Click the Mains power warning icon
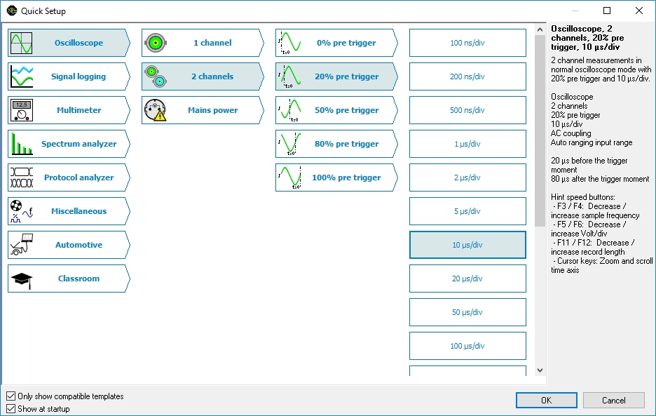This screenshot has width=656, height=416. (x=155, y=110)
